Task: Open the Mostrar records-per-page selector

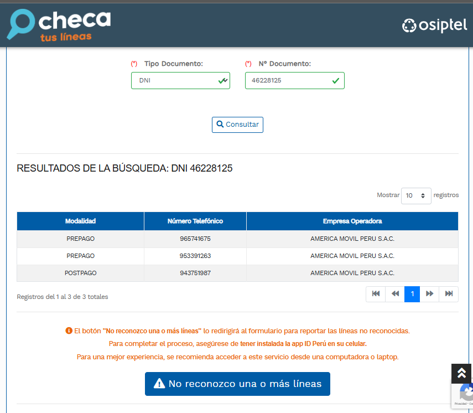Action: tap(415, 195)
